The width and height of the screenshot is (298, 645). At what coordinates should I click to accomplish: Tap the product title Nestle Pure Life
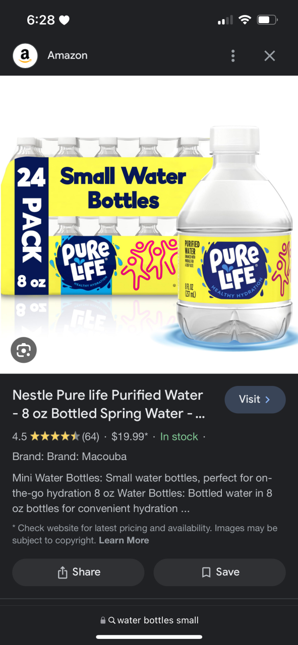(108, 404)
